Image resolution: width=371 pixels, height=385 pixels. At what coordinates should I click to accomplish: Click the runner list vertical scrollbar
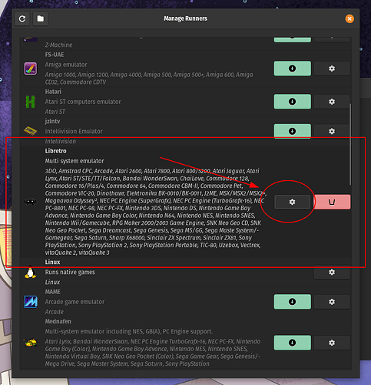click(350, 144)
